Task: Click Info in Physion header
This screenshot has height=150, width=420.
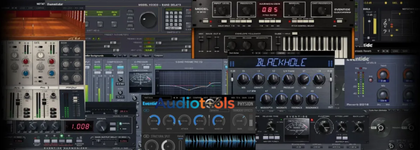Action: pos(205,98)
